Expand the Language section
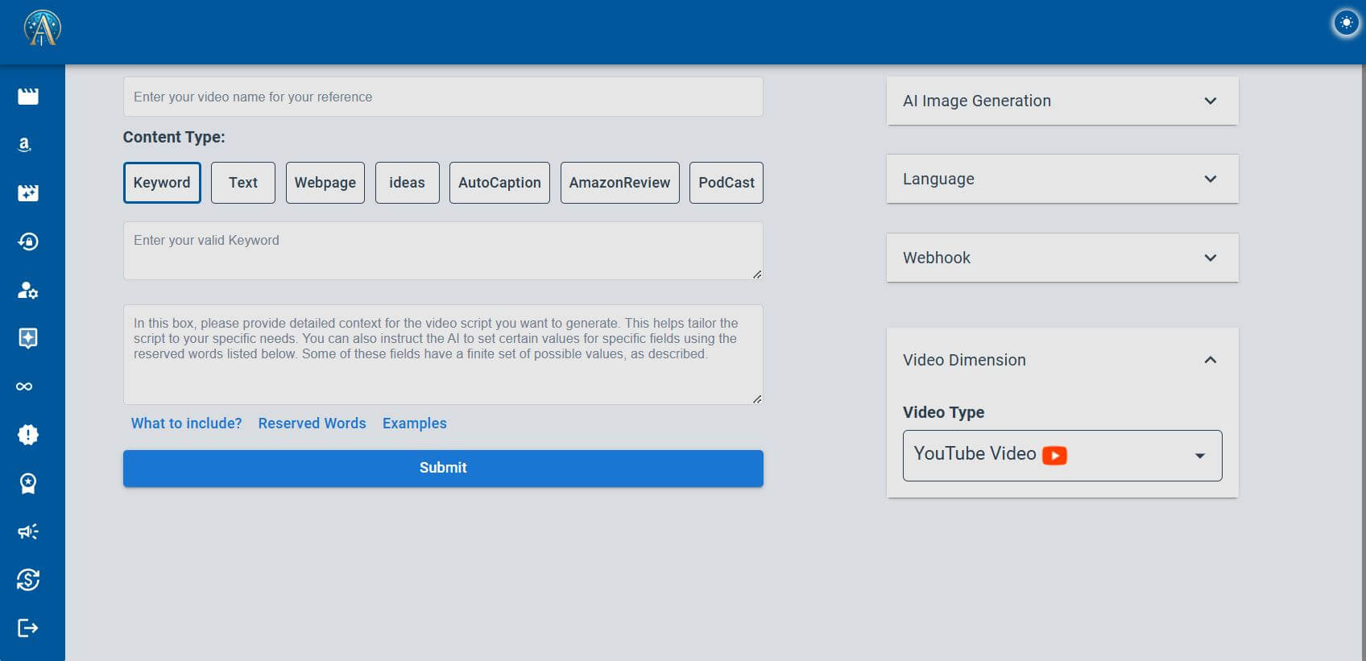 [1062, 179]
